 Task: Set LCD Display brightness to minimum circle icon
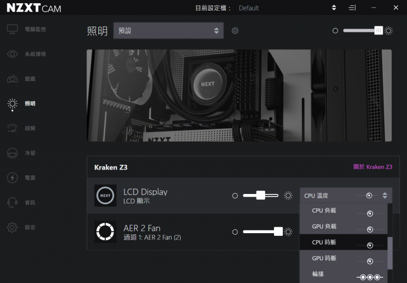(x=235, y=196)
